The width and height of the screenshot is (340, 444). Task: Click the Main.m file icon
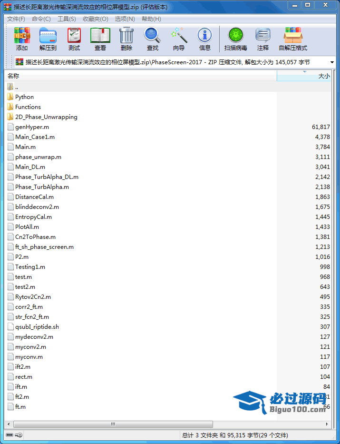pyautogui.click(x=10, y=147)
